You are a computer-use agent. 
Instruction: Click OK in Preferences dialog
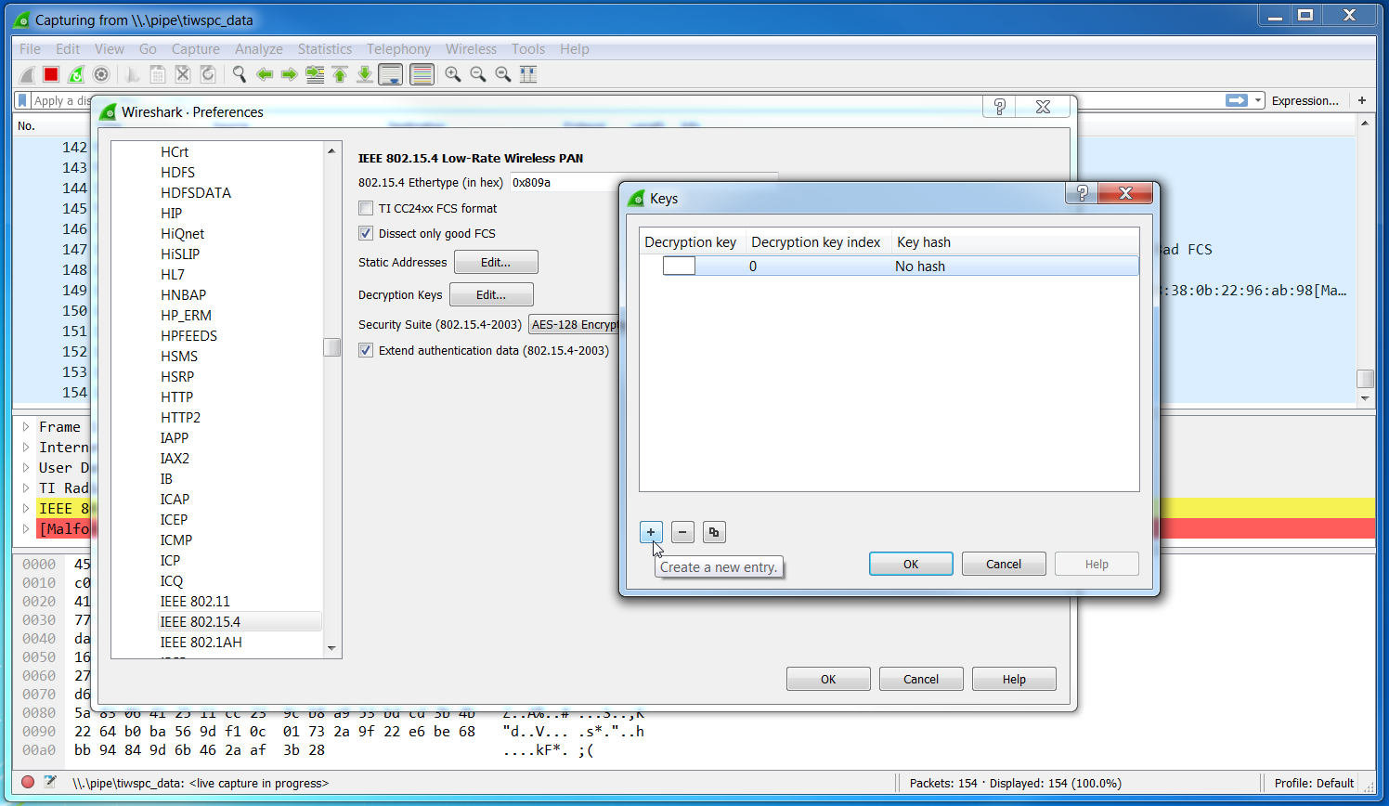(828, 679)
